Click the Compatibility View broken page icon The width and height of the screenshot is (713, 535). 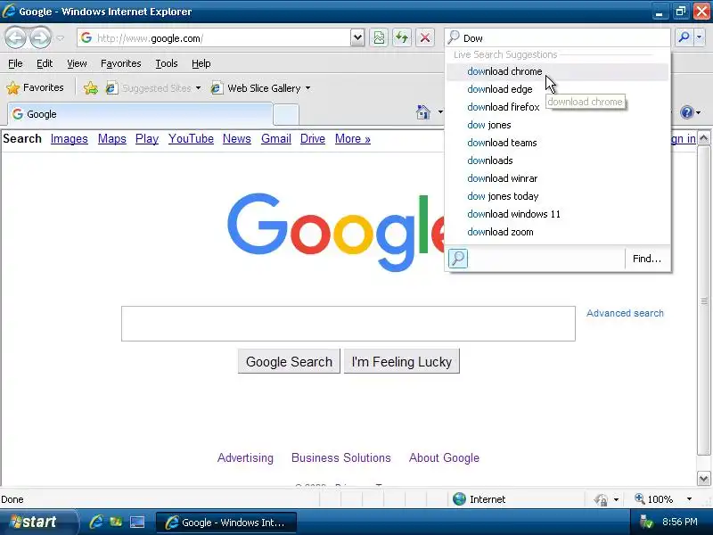point(379,37)
